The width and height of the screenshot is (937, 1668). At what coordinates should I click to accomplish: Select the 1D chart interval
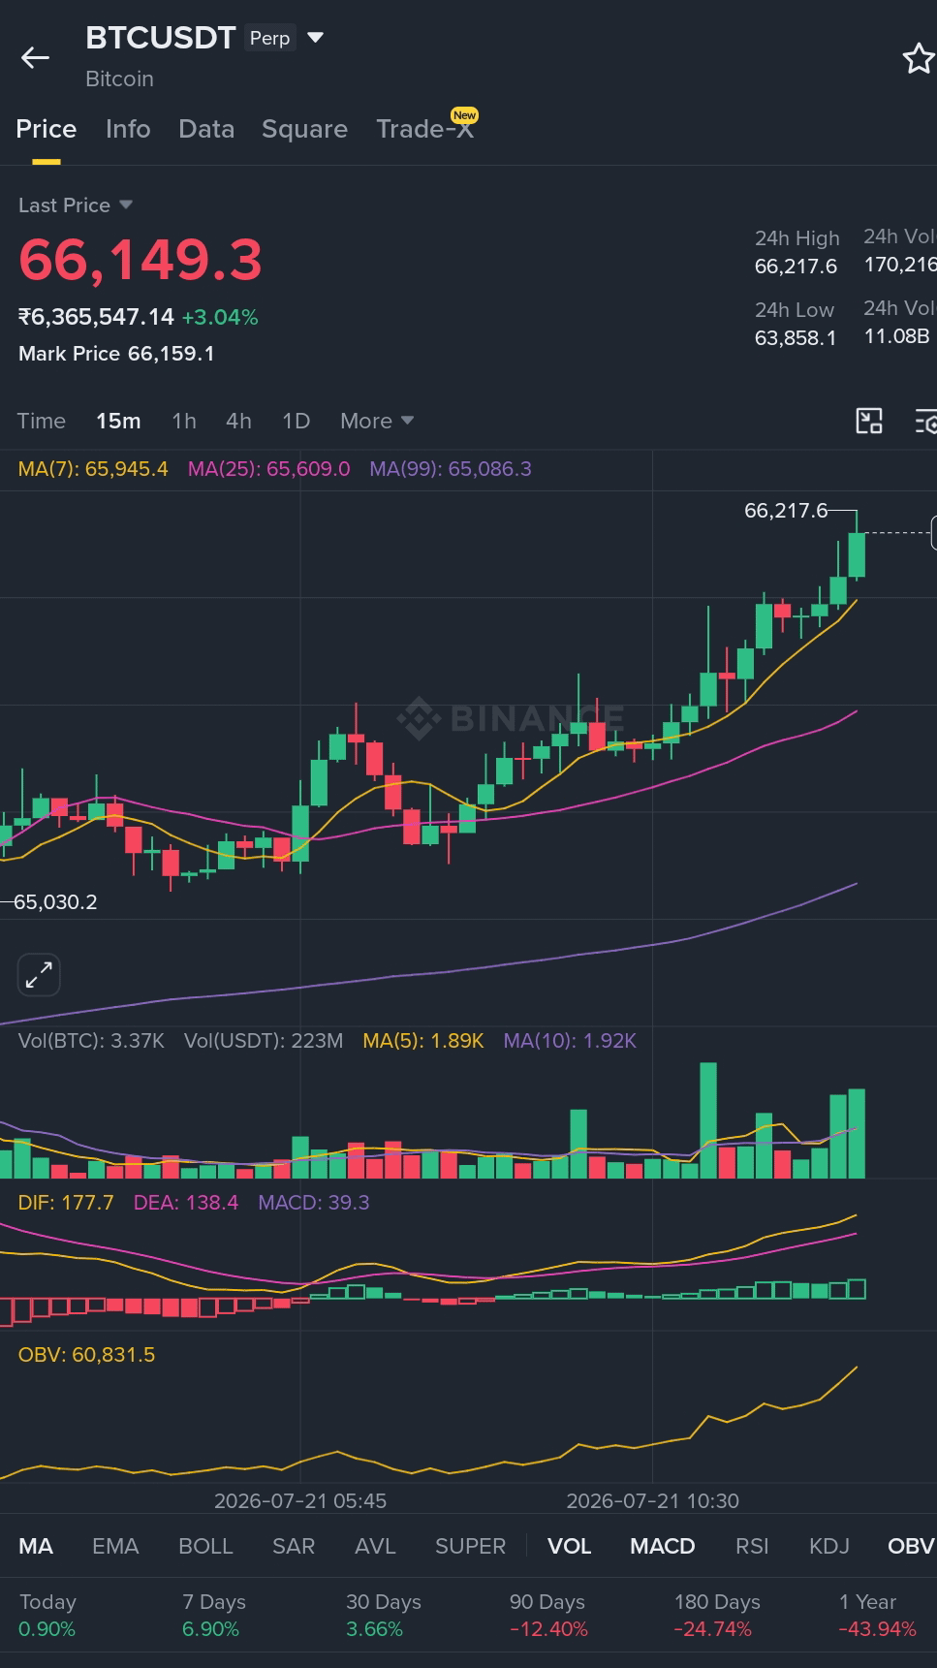pyautogui.click(x=296, y=421)
